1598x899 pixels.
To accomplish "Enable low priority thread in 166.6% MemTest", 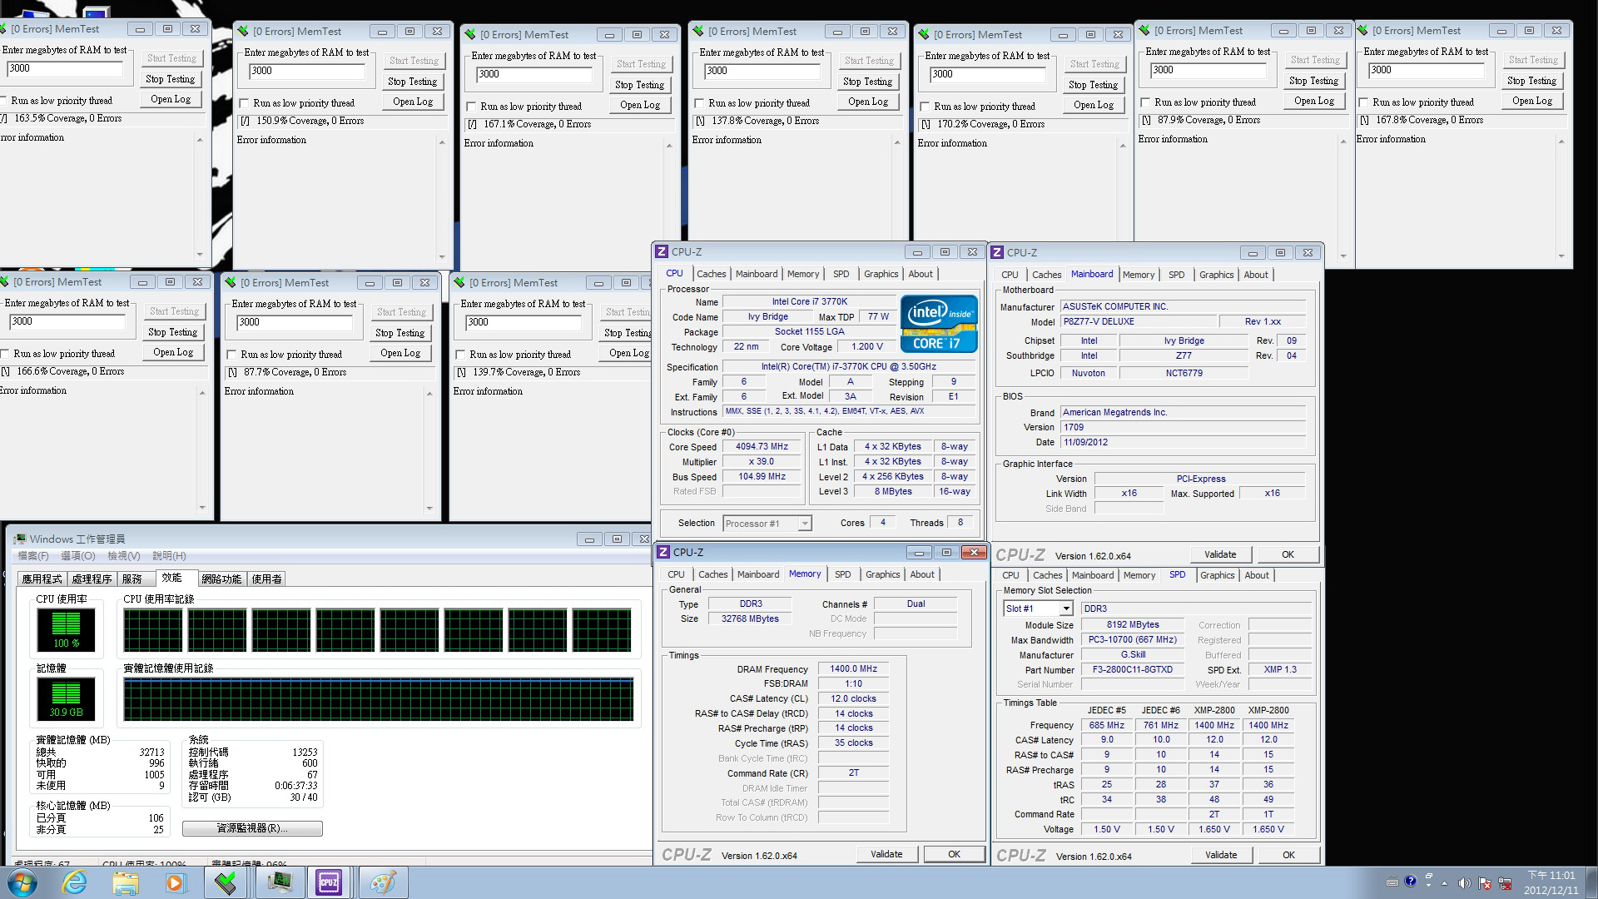I will tap(5, 354).
